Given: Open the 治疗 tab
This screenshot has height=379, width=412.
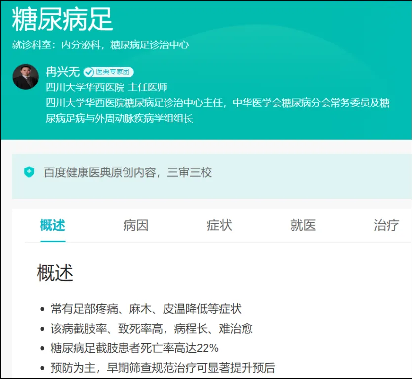Looking at the screenshot, I should click(386, 225).
